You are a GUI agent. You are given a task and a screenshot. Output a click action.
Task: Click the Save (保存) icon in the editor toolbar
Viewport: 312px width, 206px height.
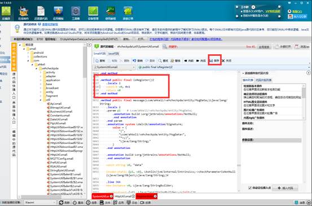point(211,60)
